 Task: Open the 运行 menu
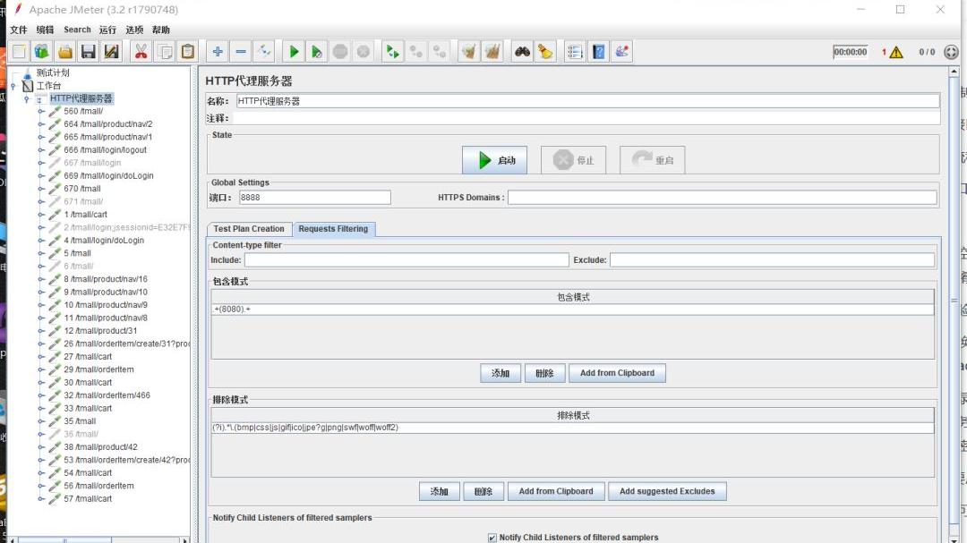click(x=107, y=30)
